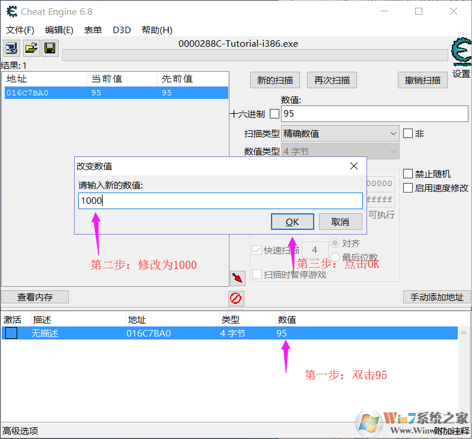472x439 pixels.
Task: Toggle the 非 checkbox
Action: click(x=408, y=133)
